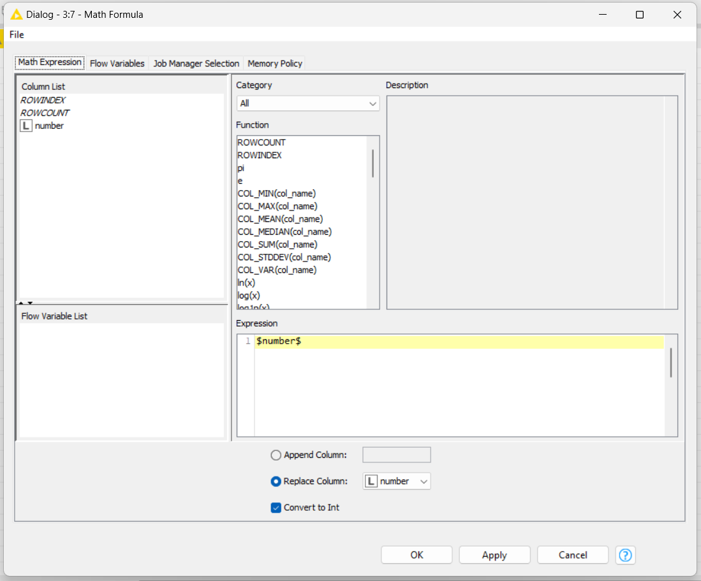This screenshot has width=701, height=581.
Task: Switch to the Math Expression tab
Action: click(50, 62)
